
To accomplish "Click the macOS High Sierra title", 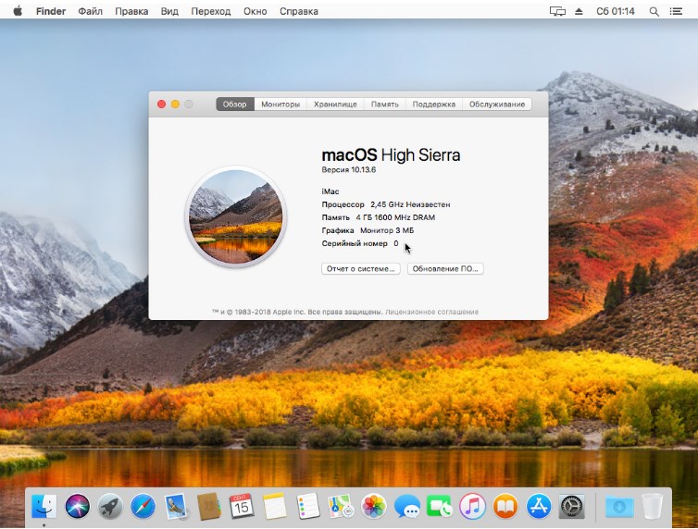I will tap(391, 154).
